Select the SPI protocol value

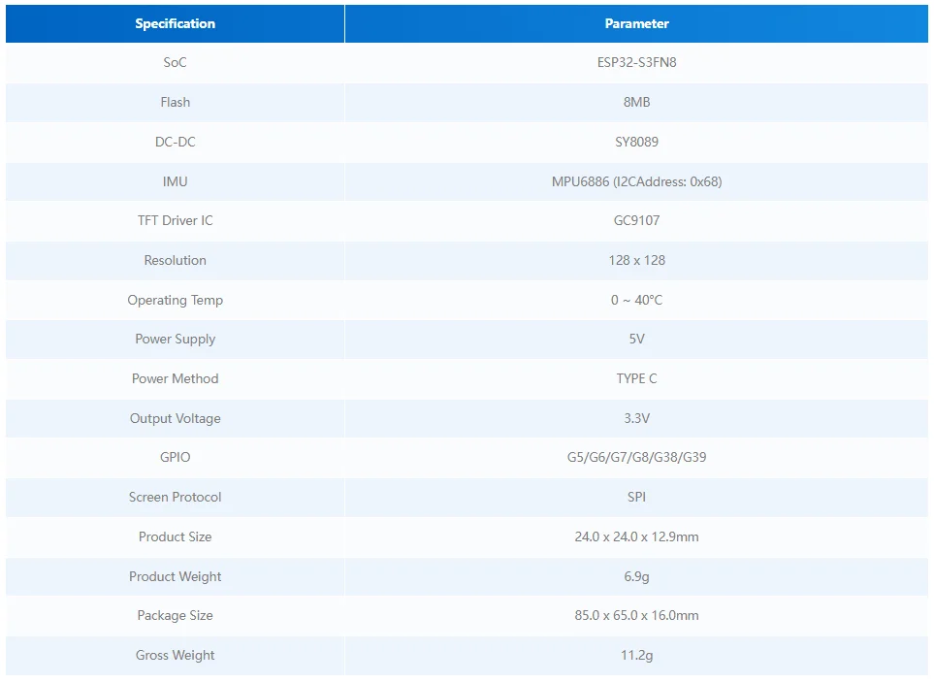pos(637,498)
